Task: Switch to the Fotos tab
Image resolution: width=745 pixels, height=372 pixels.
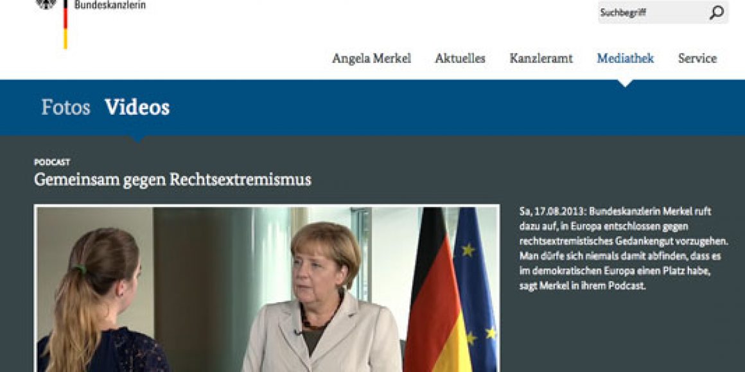Action: (x=66, y=107)
